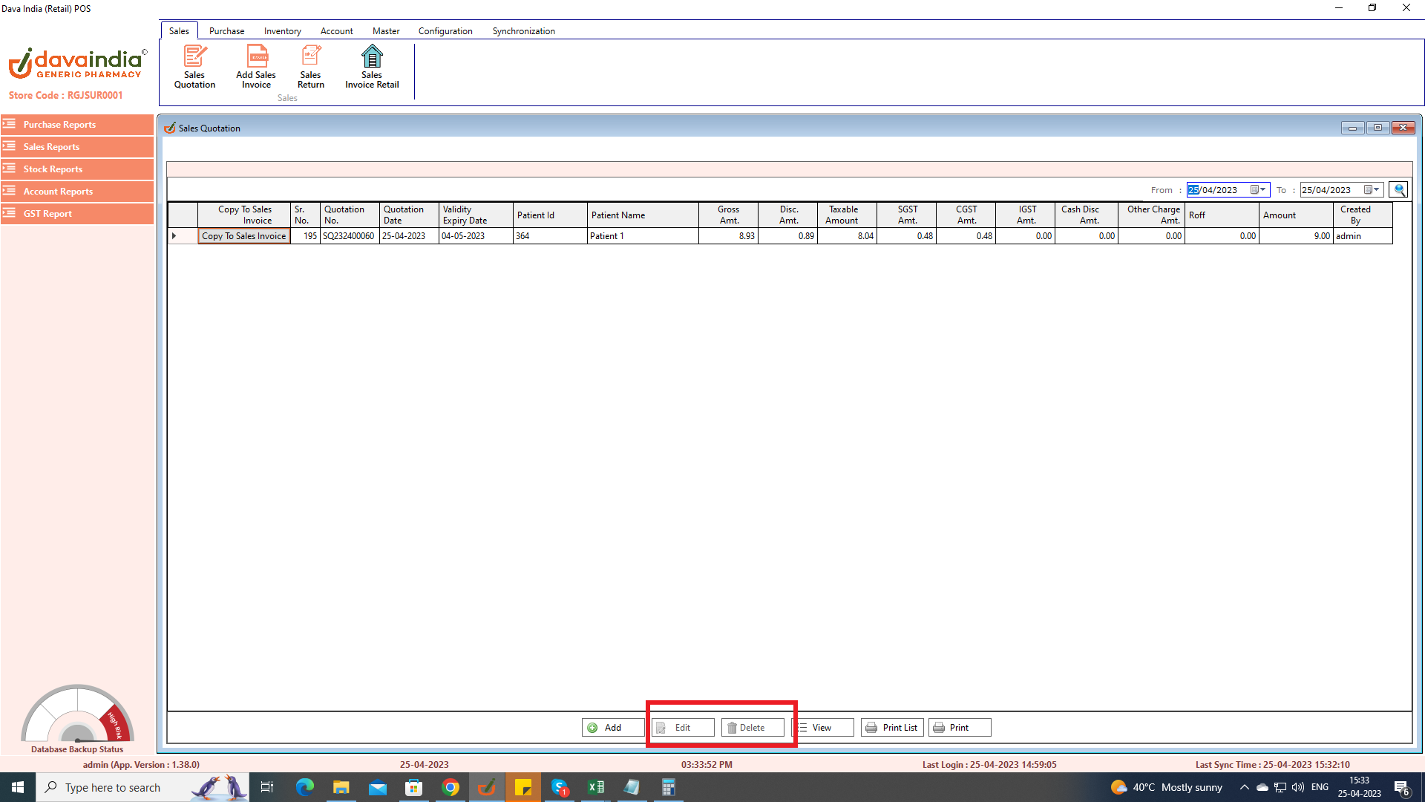
Task: Click Copy To Sales Invoice button
Action: click(244, 236)
